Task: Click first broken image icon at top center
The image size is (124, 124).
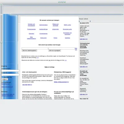Action: (x=59, y=2)
